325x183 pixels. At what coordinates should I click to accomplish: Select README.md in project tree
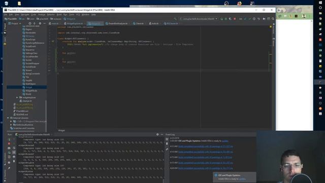pyautogui.click(x=20, y=114)
